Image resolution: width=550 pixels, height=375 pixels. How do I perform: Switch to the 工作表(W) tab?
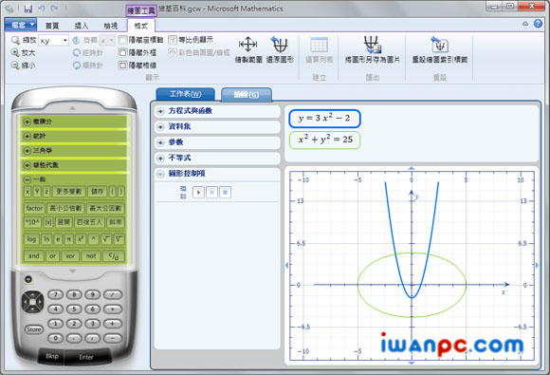click(185, 94)
